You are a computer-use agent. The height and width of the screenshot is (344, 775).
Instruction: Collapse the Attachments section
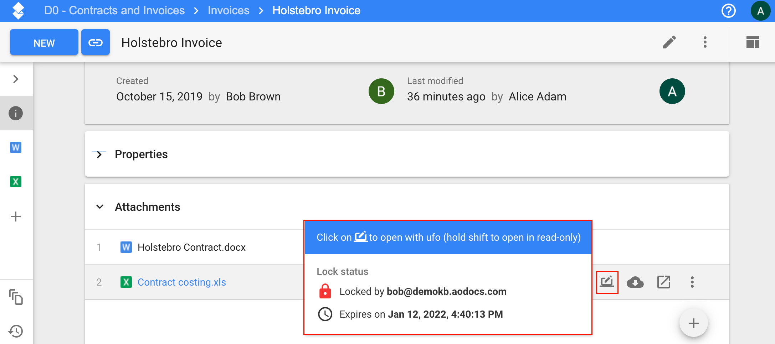click(x=100, y=207)
